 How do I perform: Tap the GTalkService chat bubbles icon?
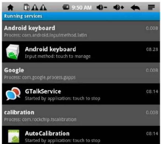pos(13,94)
